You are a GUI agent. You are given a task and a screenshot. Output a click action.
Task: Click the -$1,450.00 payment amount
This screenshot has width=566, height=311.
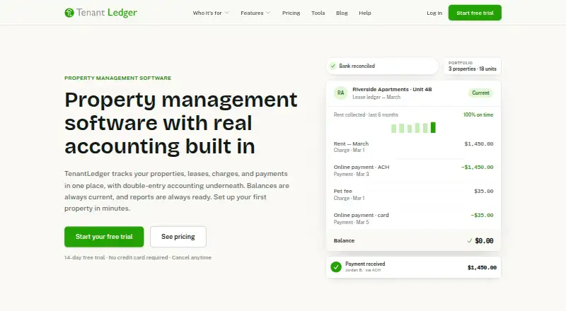477,167
